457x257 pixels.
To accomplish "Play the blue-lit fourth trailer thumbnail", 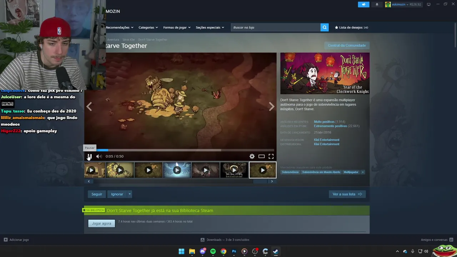I will pyautogui.click(x=177, y=170).
